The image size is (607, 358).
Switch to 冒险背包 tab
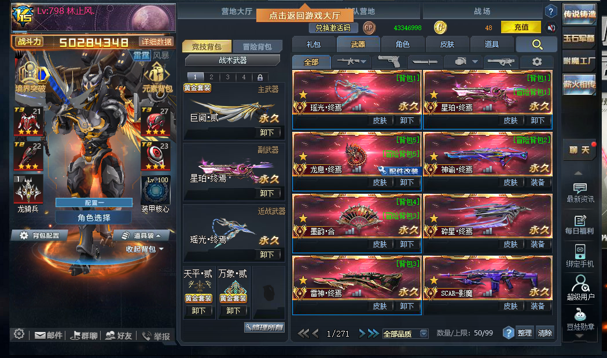click(257, 46)
